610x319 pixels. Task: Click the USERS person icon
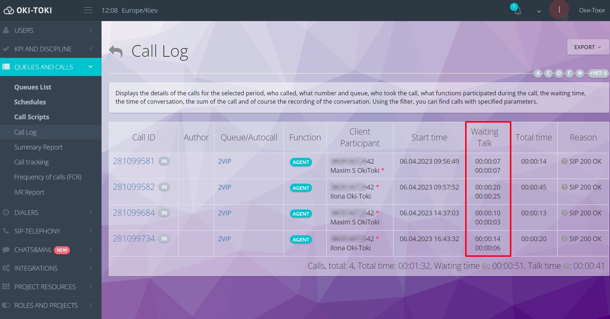click(6, 30)
